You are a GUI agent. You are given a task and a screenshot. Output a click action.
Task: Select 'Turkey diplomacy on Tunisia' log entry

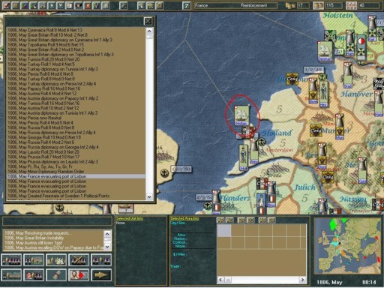tap(76, 69)
